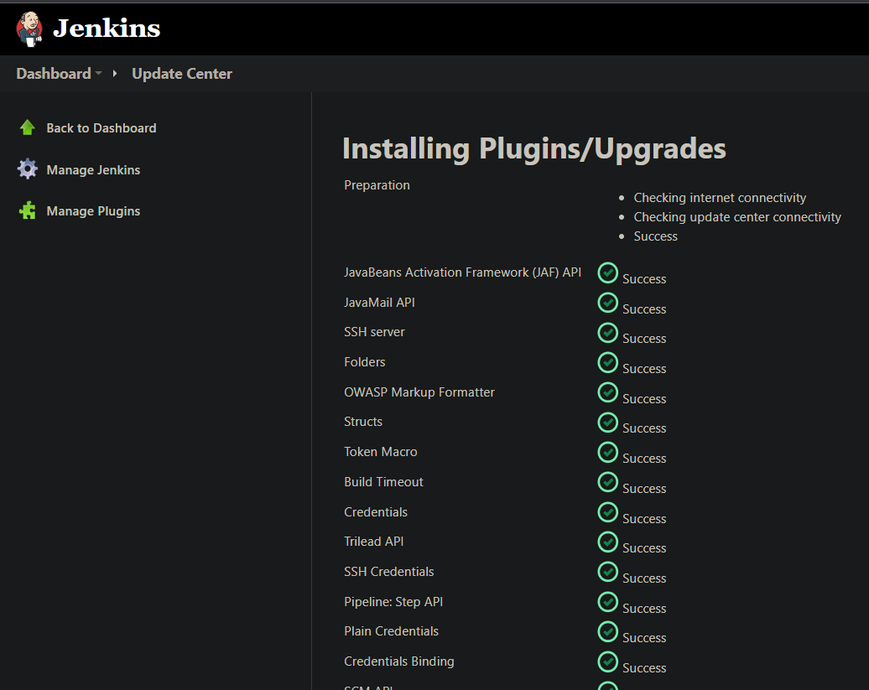Click the Success status text beside Credentials Binding
The image size is (869, 690).
click(x=644, y=668)
